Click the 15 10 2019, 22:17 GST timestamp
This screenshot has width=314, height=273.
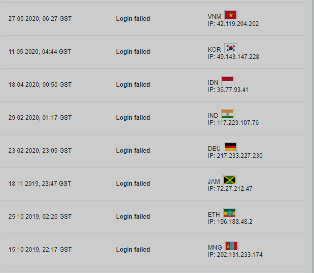tap(40, 250)
